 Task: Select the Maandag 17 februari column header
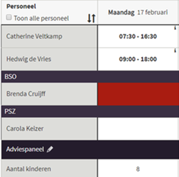pos(138,12)
